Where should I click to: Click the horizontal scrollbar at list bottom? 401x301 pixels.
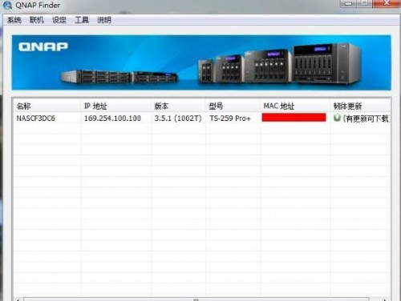pos(196,299)
